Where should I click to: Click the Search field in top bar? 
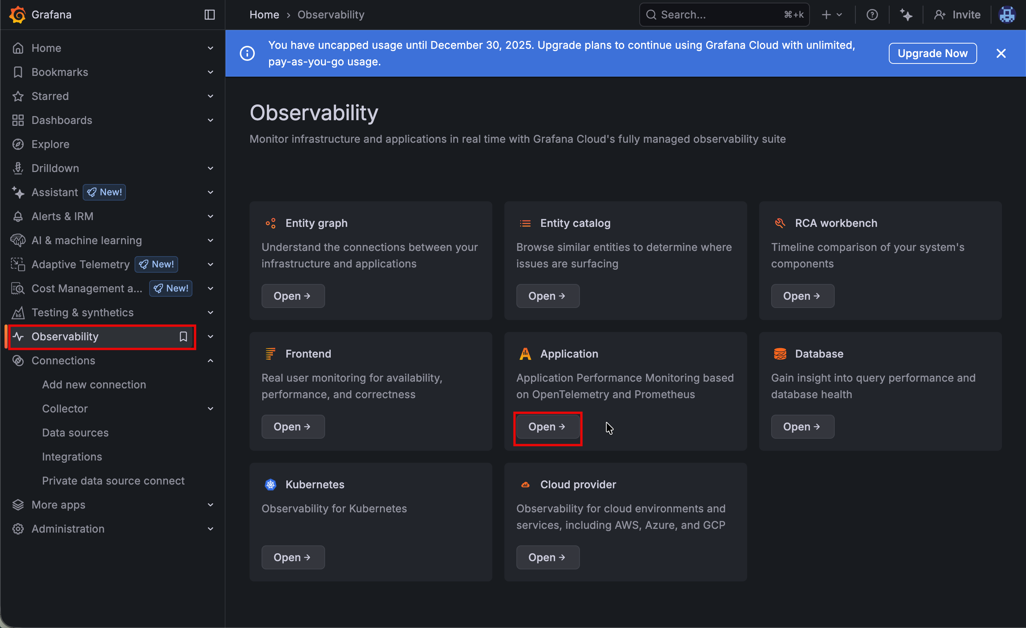pyautogui.click(x=724, y=15)
